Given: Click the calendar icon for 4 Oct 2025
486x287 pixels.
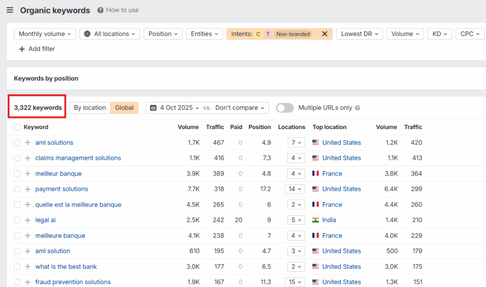Looking at the screenshot, I should pos(153,108).
